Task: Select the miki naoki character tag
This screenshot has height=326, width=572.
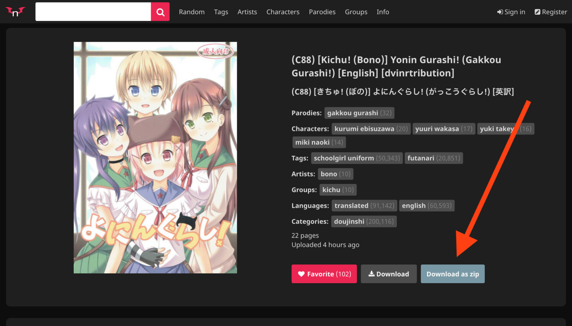Action: click(x=319, y=142)
